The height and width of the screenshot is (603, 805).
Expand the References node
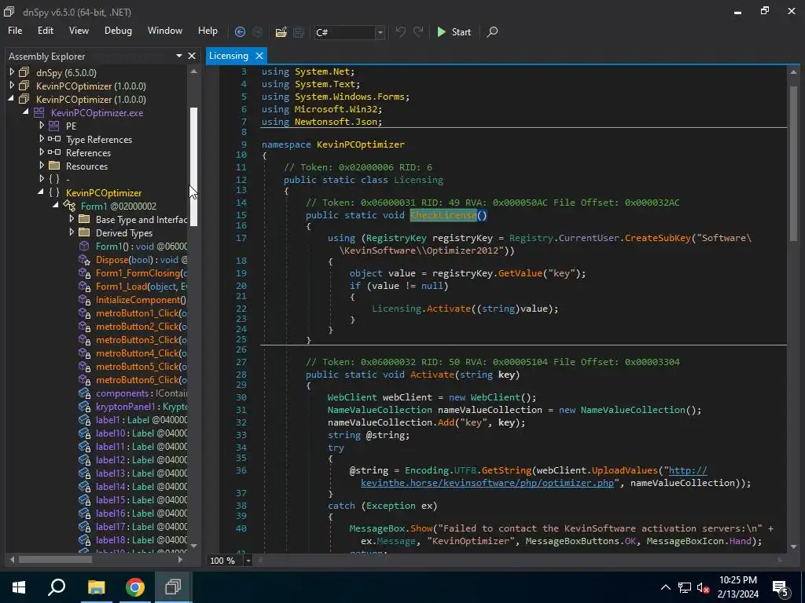point(42,152)
